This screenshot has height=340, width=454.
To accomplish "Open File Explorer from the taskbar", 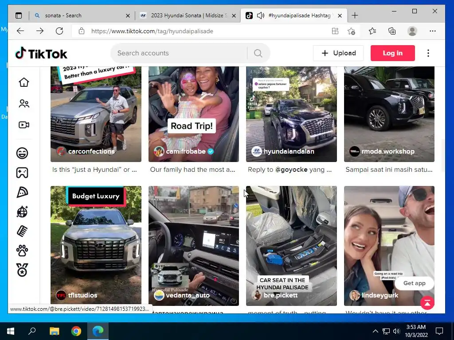I will [54, 331].
